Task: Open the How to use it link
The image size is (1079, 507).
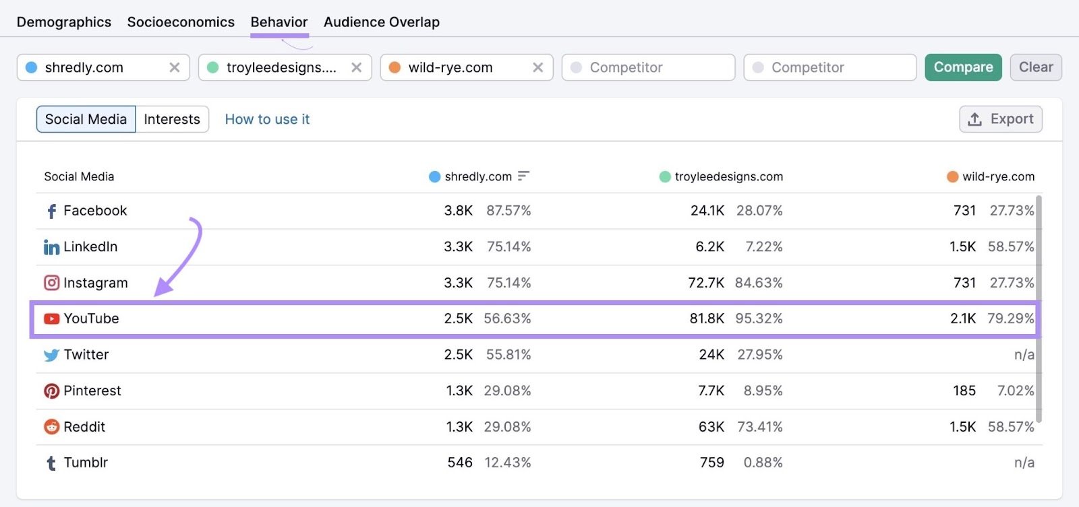Action: [267, 119]
